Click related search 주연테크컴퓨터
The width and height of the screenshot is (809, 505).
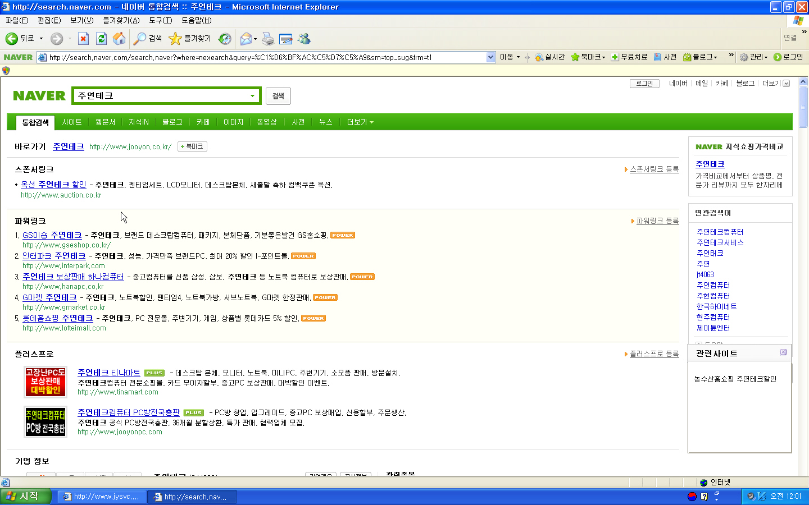click(720, 232)
